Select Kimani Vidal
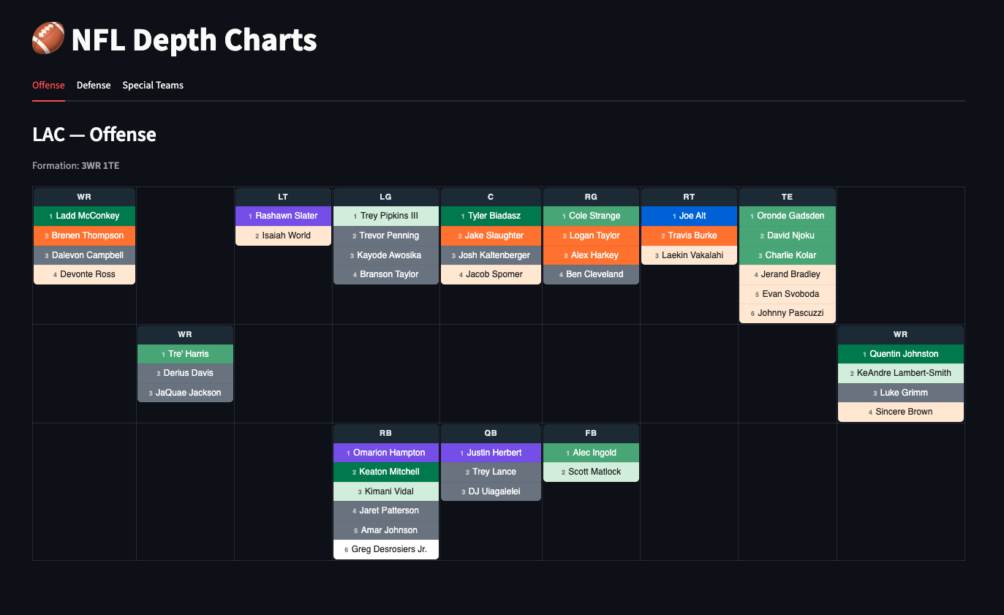 tap(385, 491)
